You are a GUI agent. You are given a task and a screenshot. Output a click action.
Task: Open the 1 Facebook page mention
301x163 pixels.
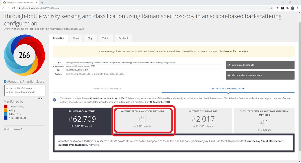point(17,118)
